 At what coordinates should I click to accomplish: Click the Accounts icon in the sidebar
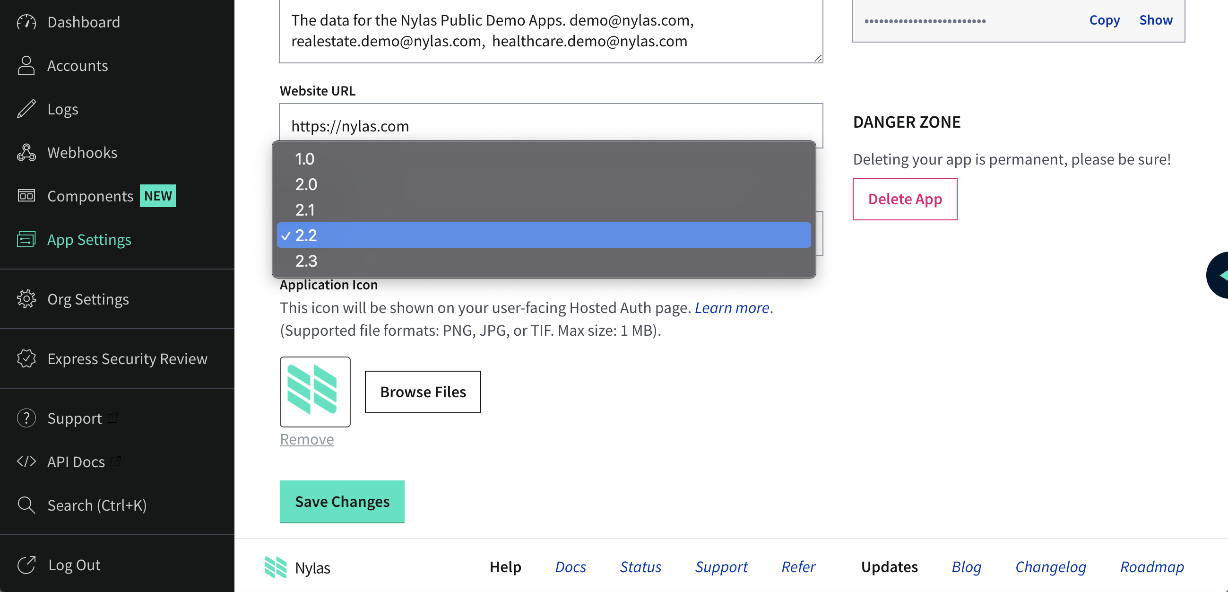26,65
